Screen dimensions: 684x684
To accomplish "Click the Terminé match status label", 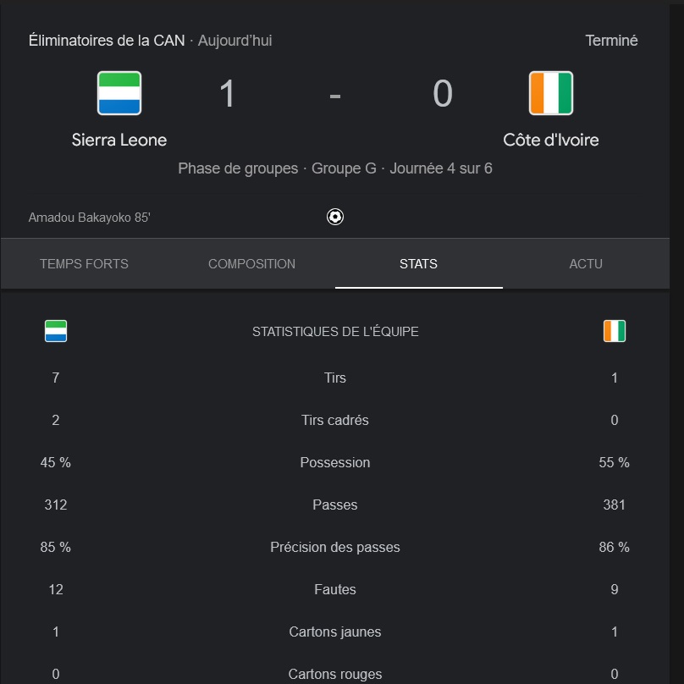I will click(611, 41).
